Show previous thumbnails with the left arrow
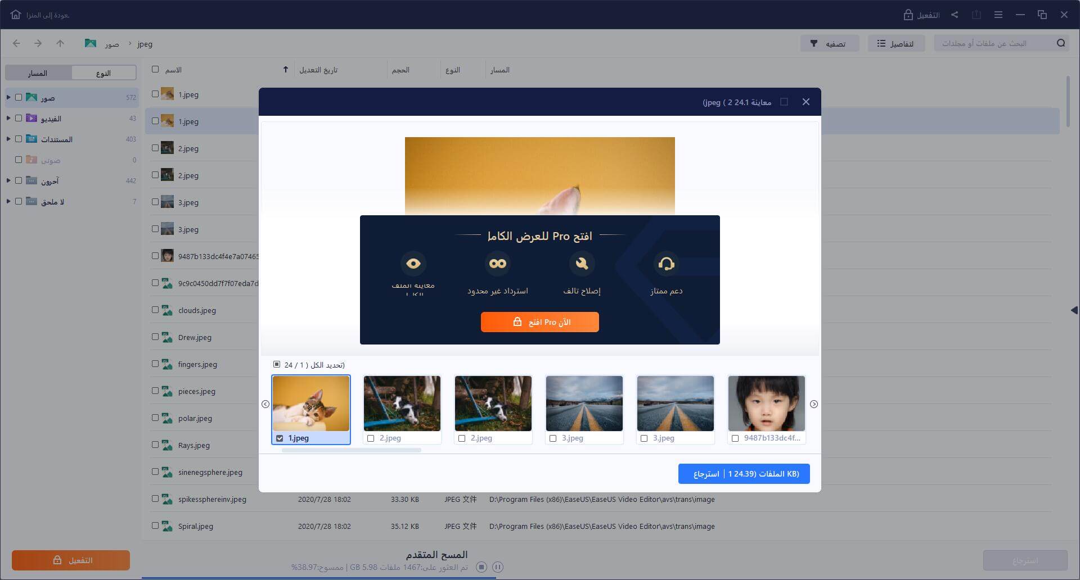1080x580 pixels. (265, 404)
